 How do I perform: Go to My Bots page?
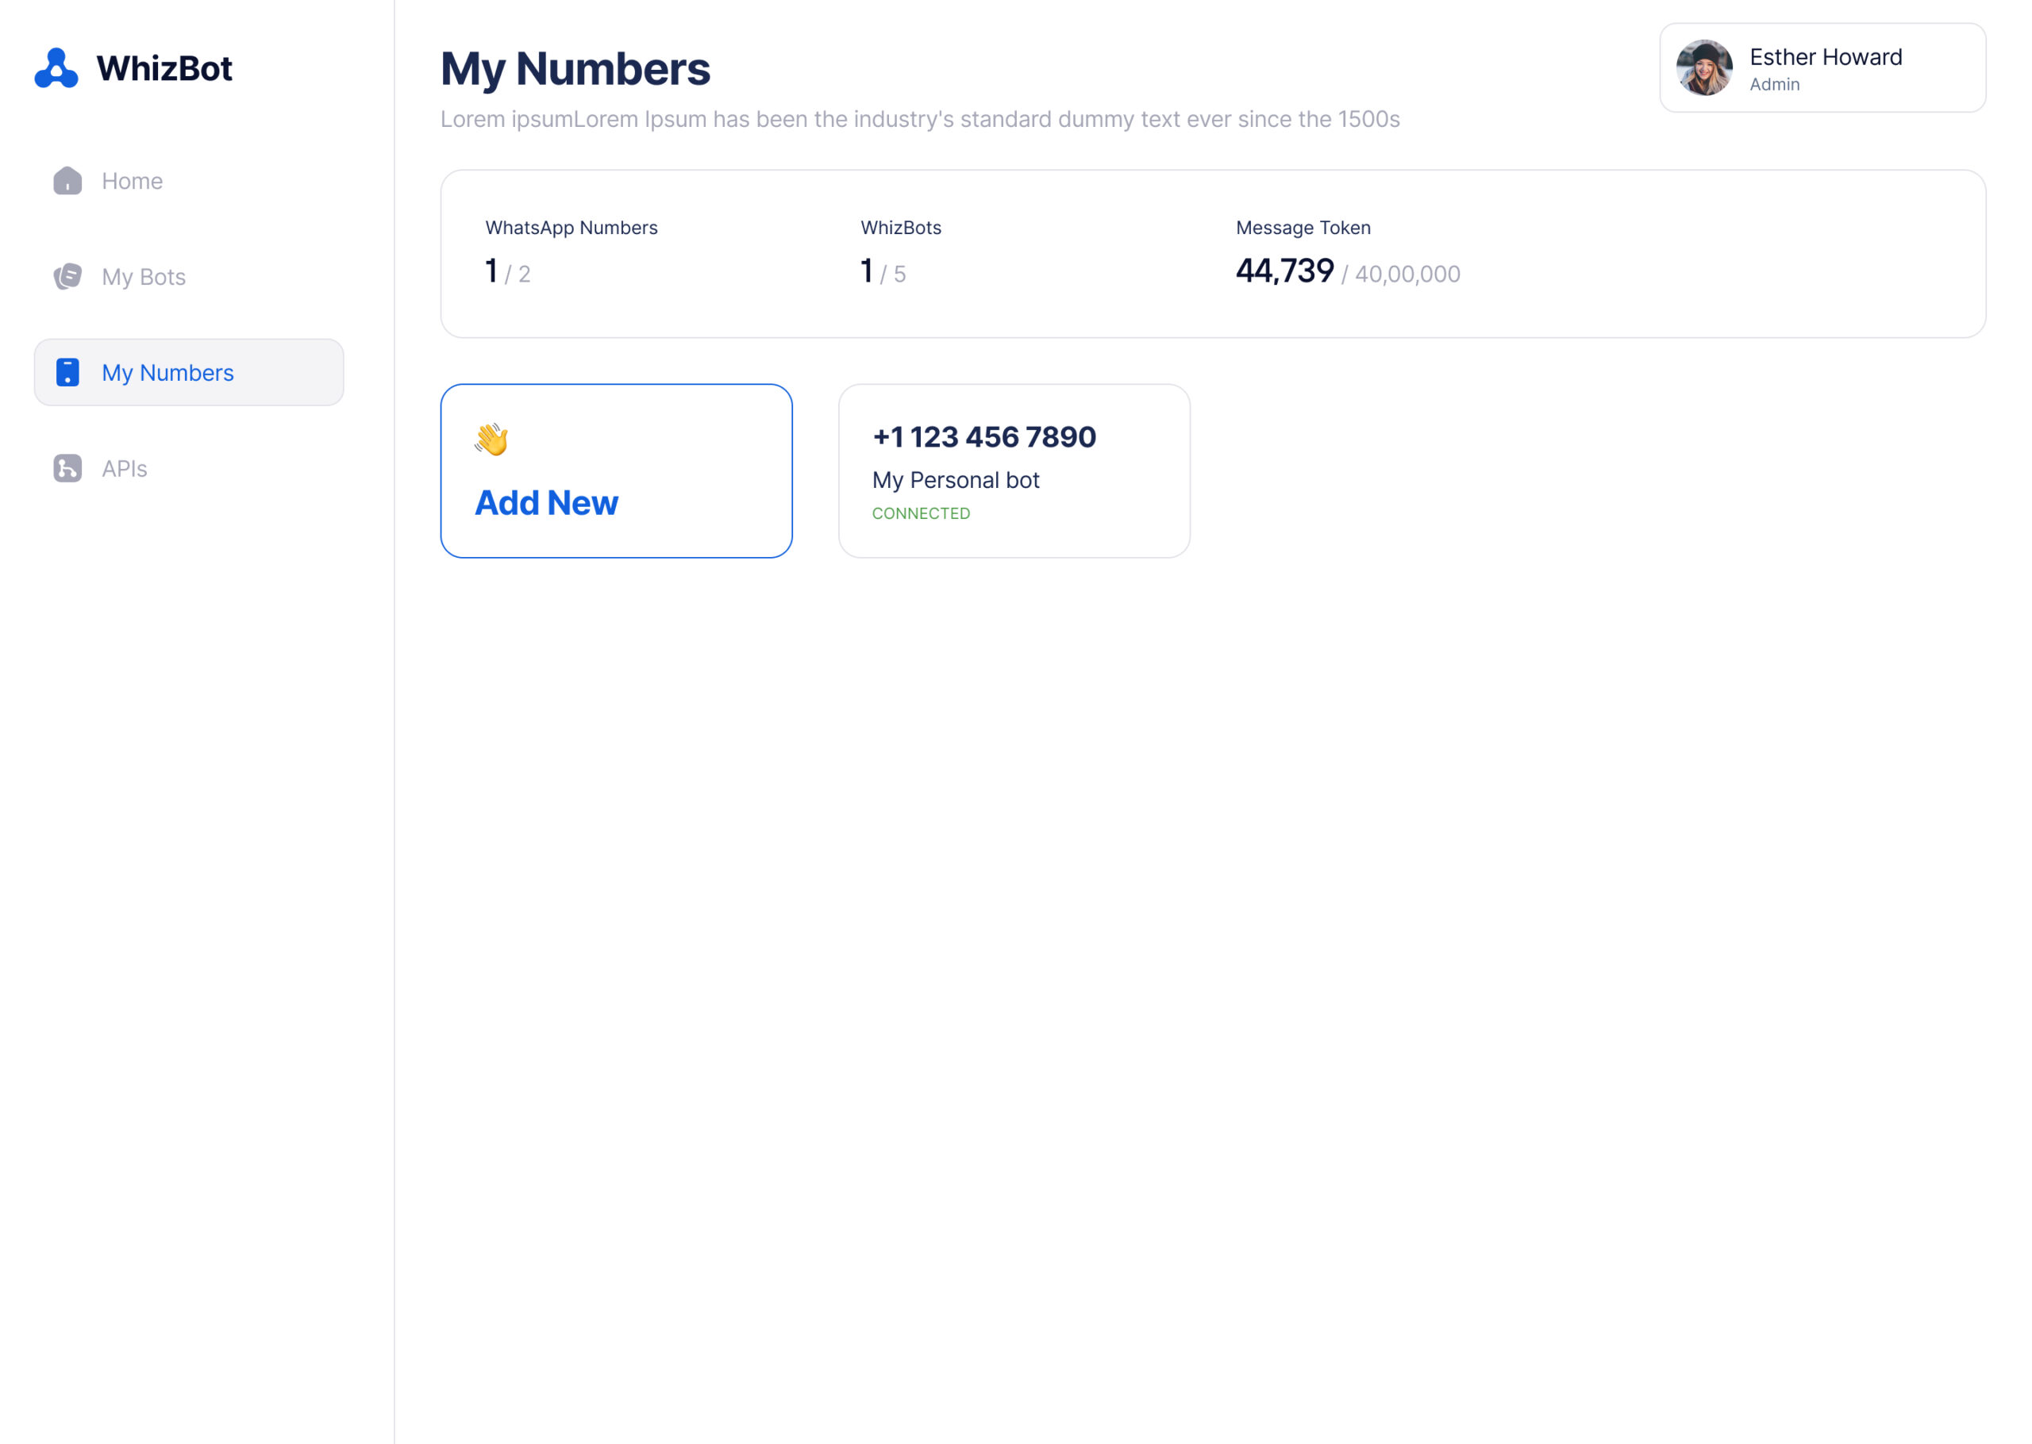point(143,278)
